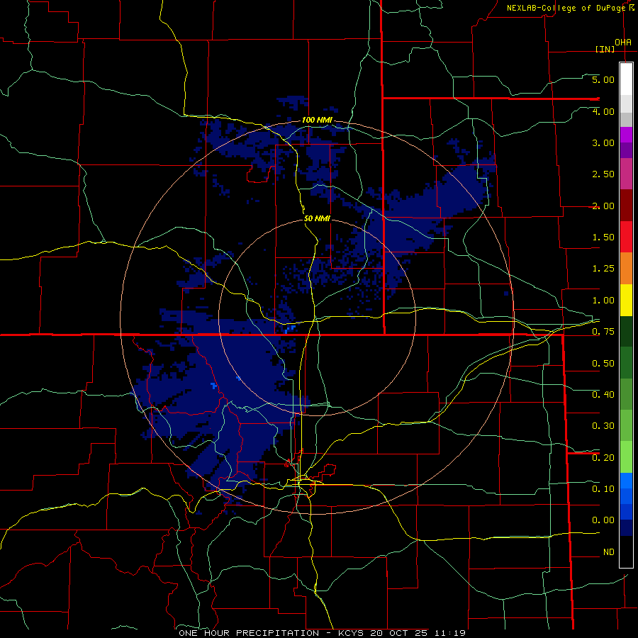Click the green swatch beside 0.50
The image size is (638, 638).
[626, 363]
